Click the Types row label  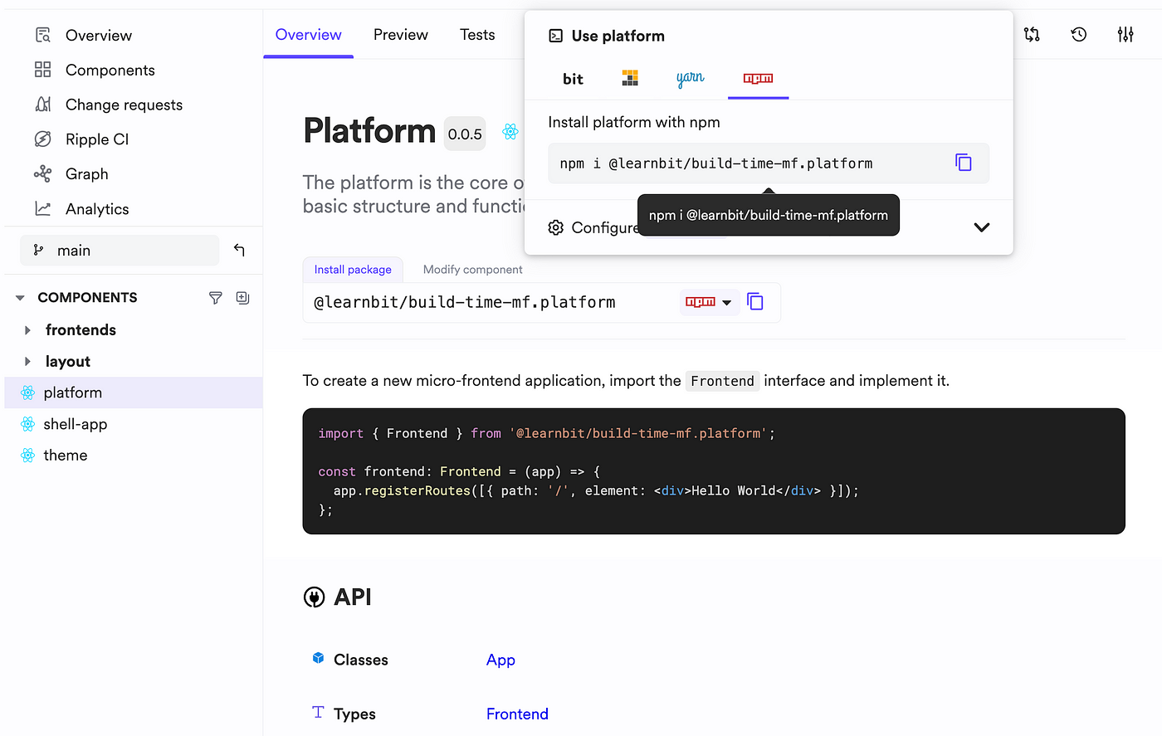pyautogui.click(x=354, y=714)
